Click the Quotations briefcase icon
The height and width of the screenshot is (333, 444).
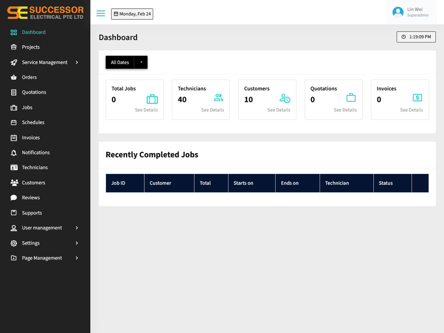pyautogui.click(x=351, y=98)
